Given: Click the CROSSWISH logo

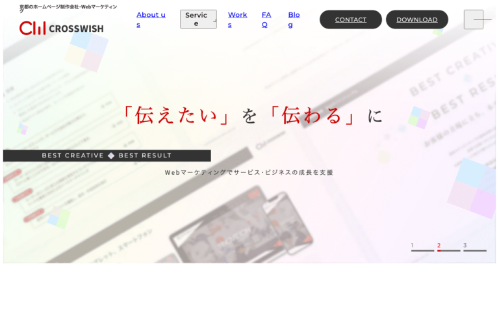Looking at the screenshot, I should [x=62, y=28].
